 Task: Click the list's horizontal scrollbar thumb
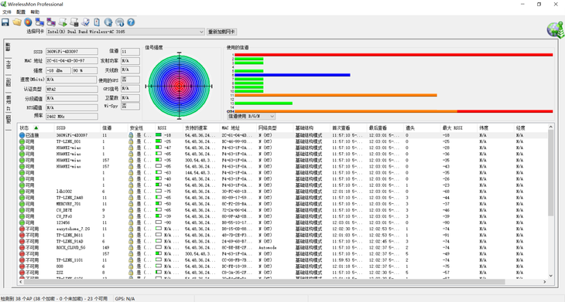coord(264,282)
